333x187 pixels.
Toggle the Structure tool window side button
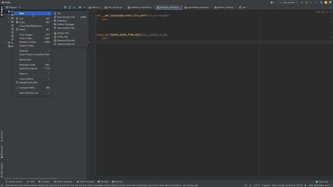2,136
